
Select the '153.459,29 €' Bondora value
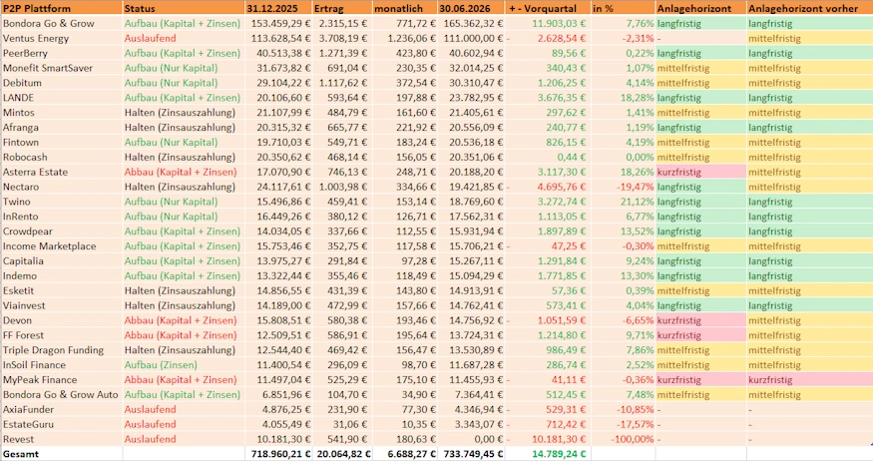(x=278, y=23)
